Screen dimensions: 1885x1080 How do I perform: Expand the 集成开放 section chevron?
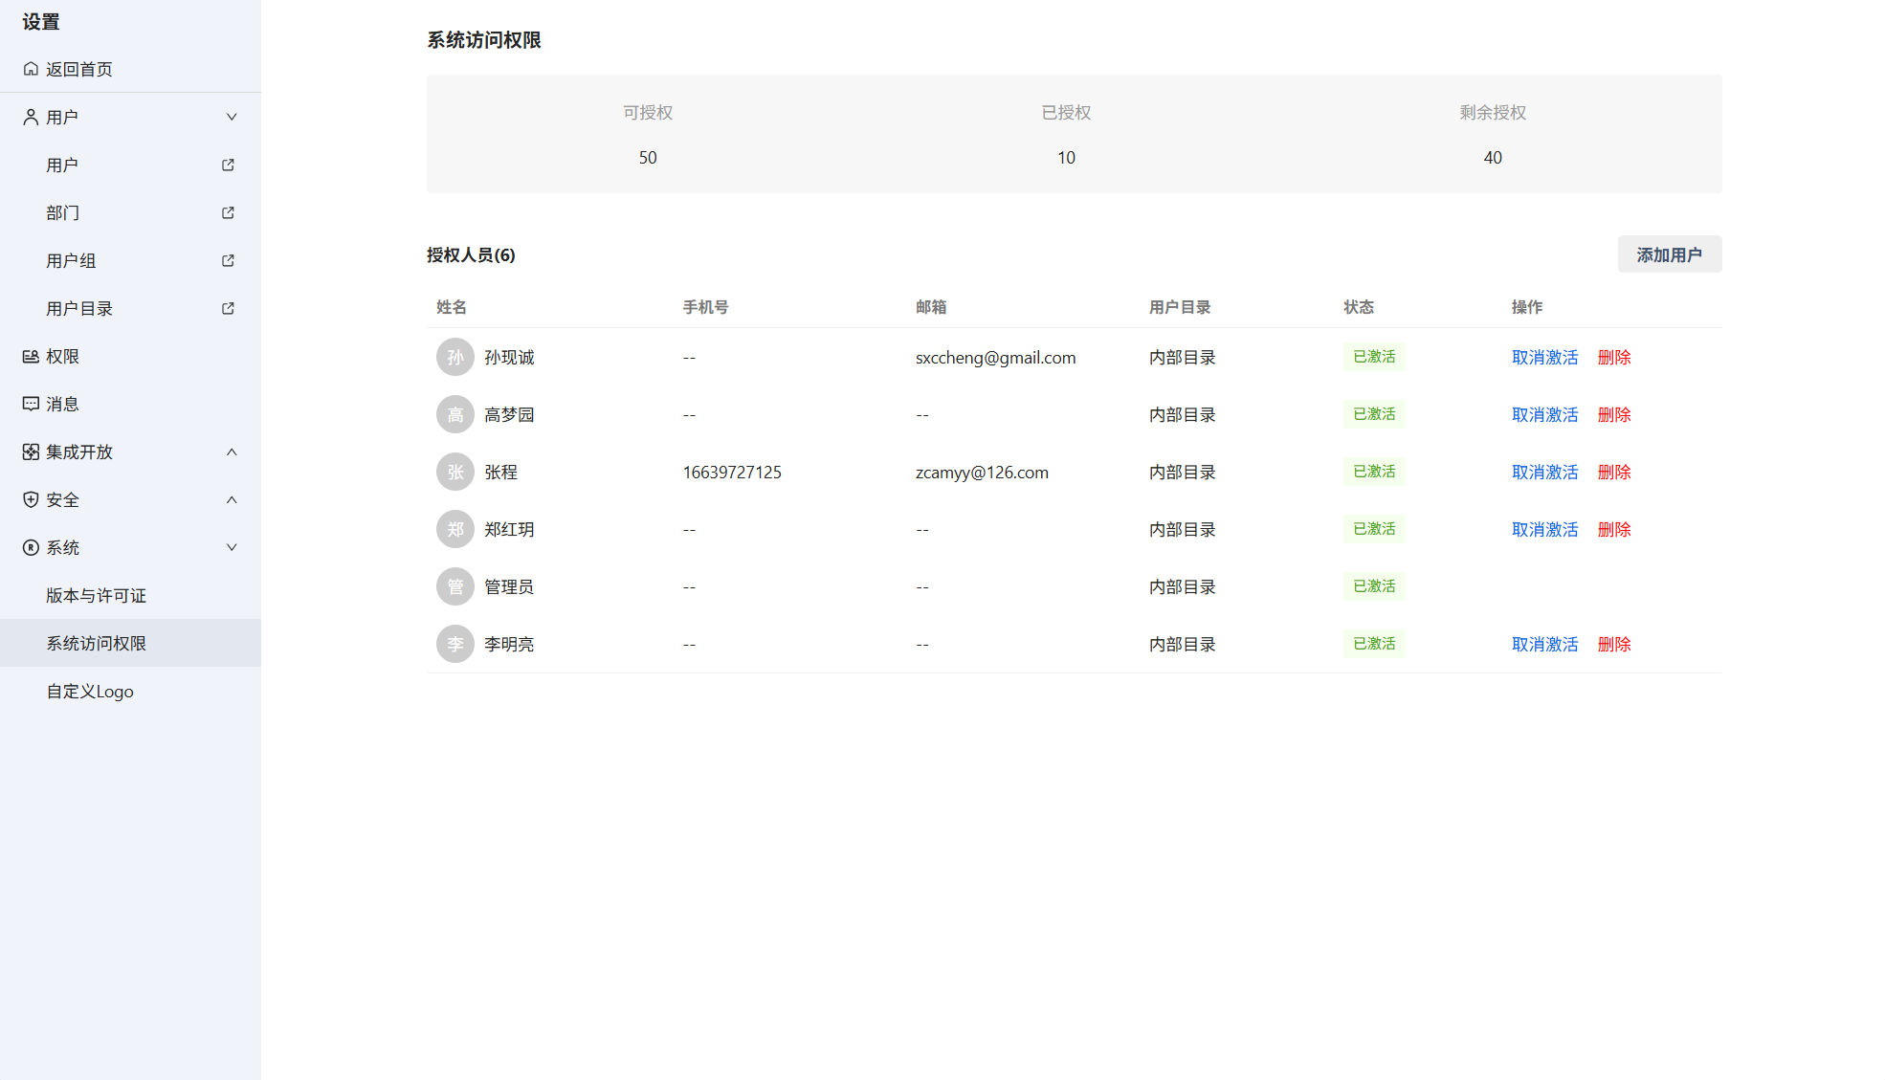tap(232, 452)
